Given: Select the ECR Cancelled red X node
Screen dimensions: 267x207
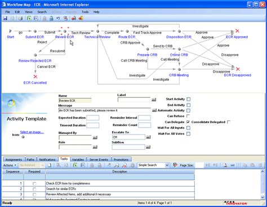Looking at the screenshot, I should click(x=35, y=76).
